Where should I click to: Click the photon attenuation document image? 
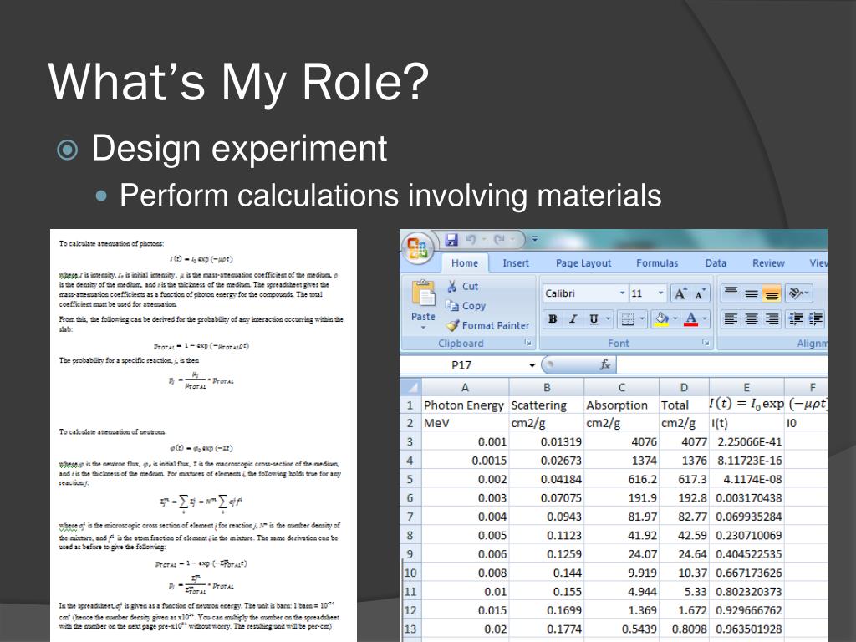point(204,435)
